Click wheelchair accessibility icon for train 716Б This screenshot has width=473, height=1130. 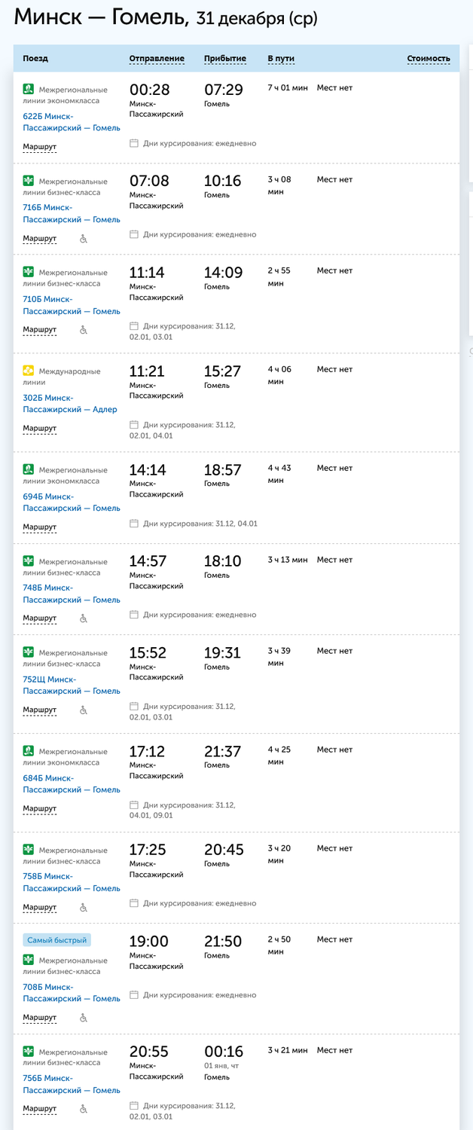84,239
